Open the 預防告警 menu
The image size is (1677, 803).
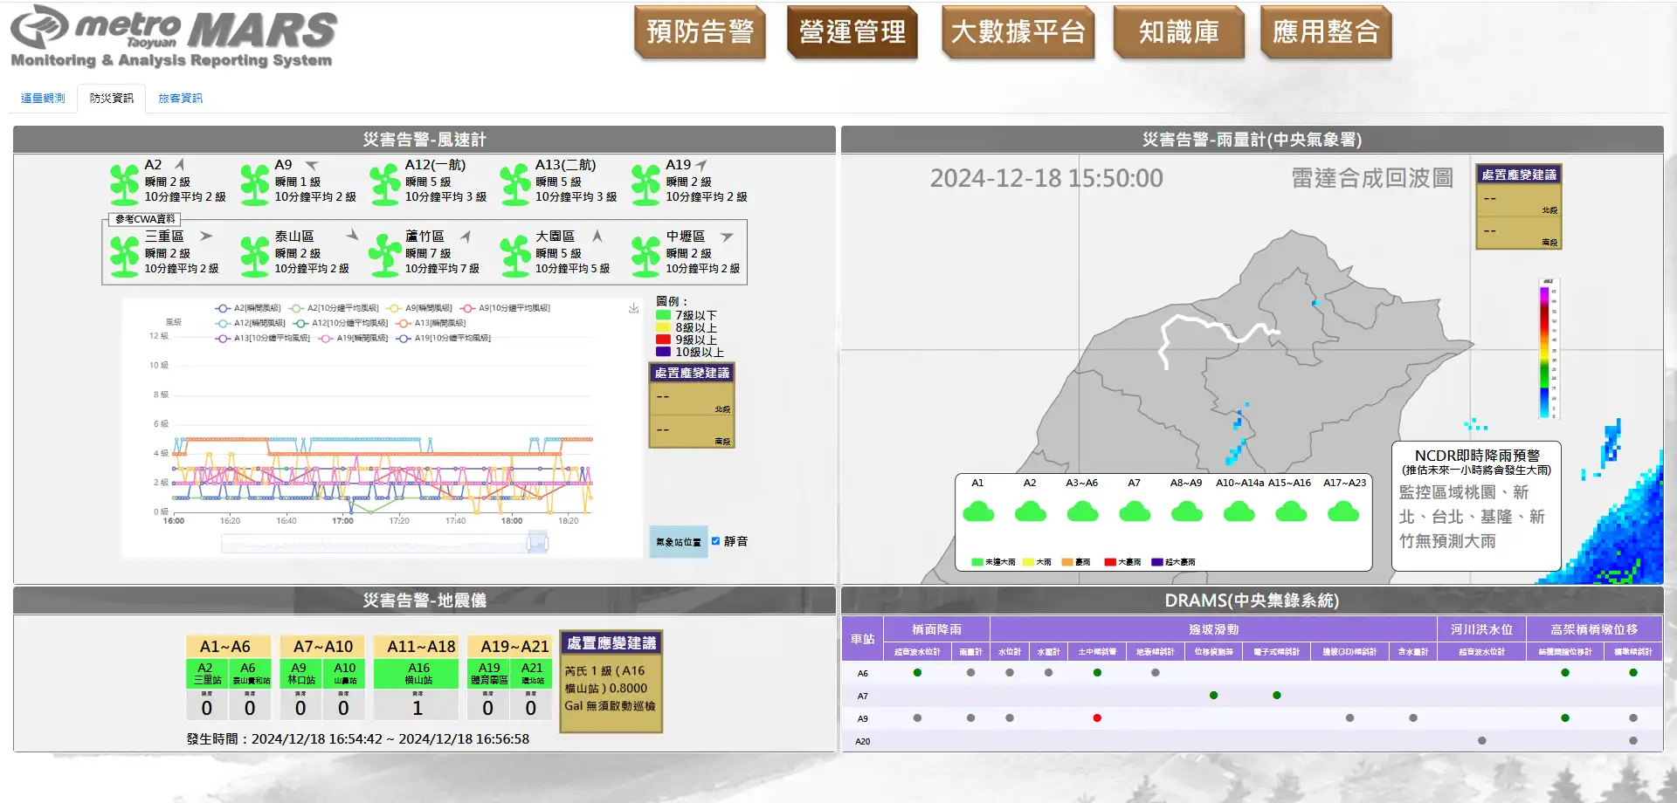click(x=700, y=32)
